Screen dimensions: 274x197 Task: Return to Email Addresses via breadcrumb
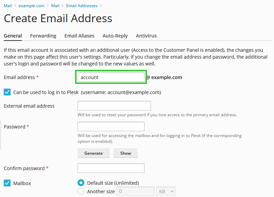click(82, 5)
